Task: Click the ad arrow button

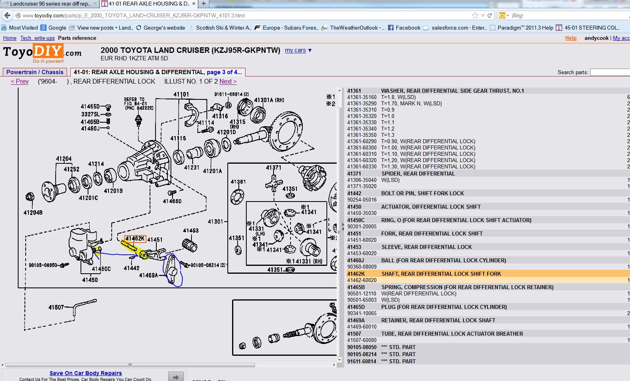Action: click(176, 377)
